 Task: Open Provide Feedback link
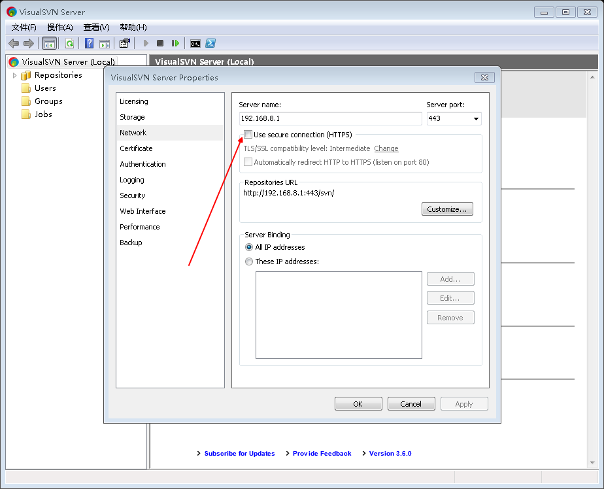click(x=322, y=454)
